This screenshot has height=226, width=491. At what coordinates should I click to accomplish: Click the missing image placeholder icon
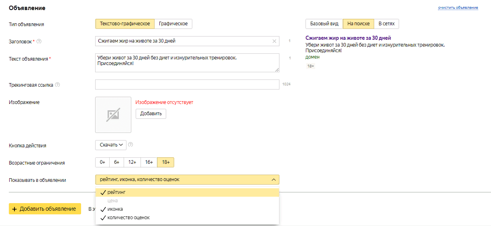tap(113, 115)
